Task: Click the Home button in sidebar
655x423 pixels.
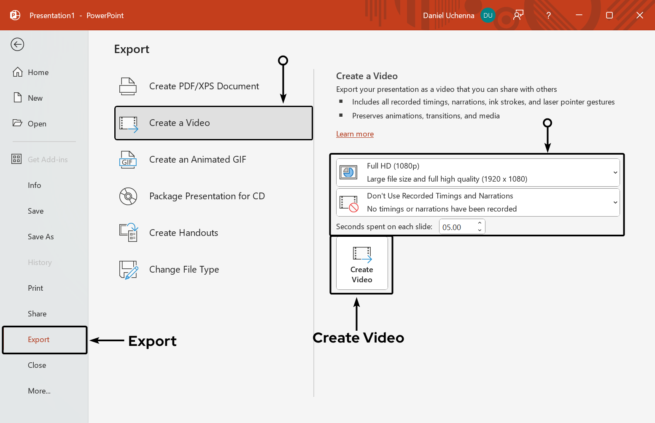Action: [x=38, y=72]
